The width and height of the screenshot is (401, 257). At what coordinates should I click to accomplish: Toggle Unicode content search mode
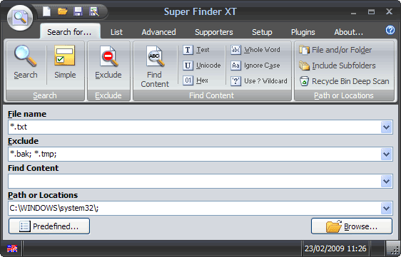pyautogui.click(x=202, y=65)
